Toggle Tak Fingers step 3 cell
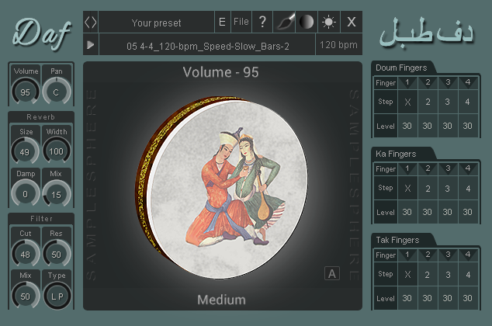Viewport: 492px width, 326px height. 448,275
